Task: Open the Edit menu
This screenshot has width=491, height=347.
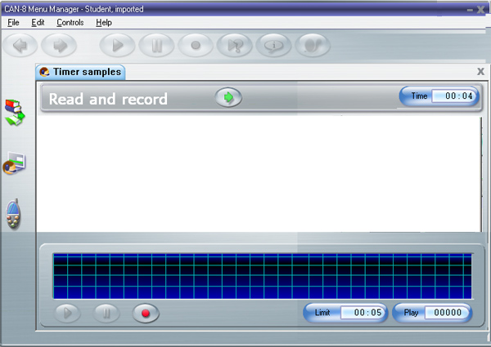Action: (x=38, y=23)
